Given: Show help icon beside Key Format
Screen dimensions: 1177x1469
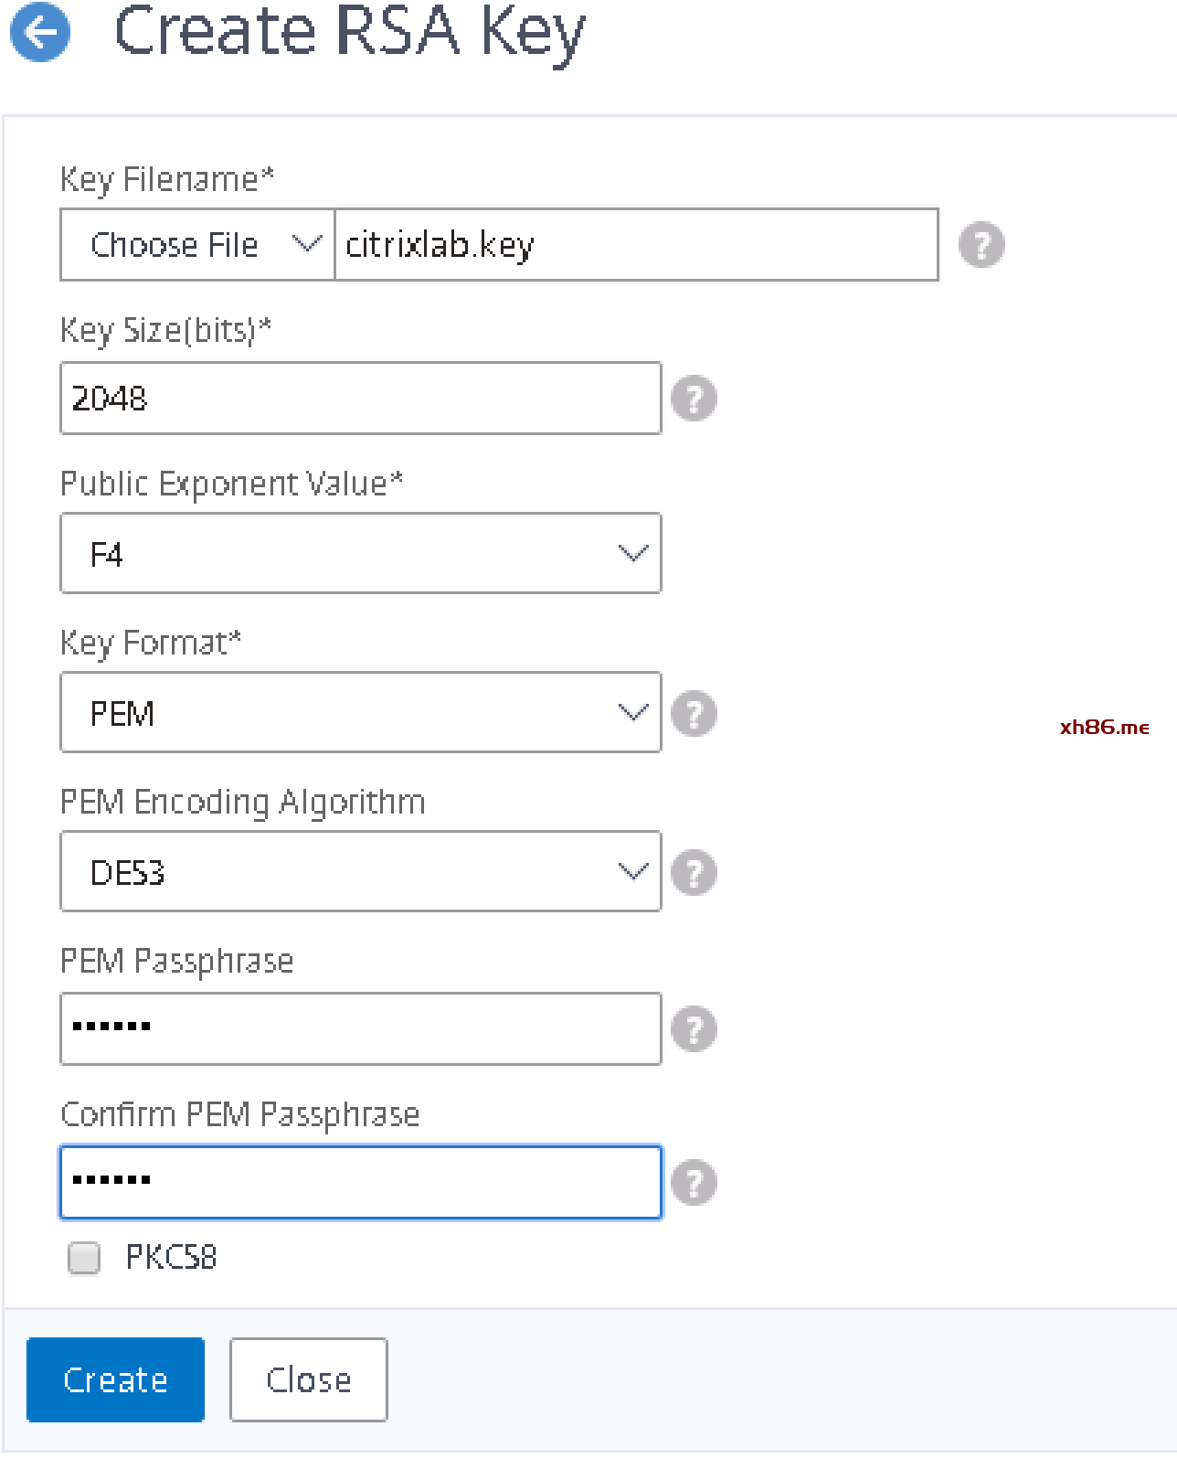Looking at the screenshot, I should click(694, 713).
